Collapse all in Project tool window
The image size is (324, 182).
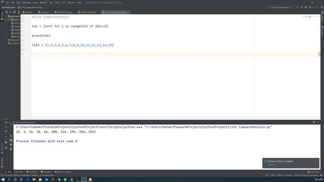19,12
